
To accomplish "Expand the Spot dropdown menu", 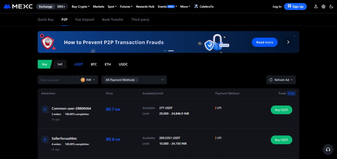I will [x=112, y=7].
